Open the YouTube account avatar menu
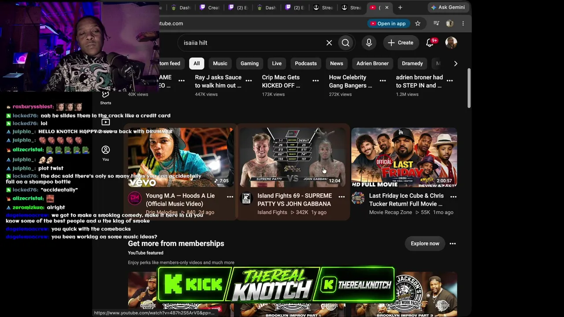This screenshot has width=564, height=317. click(x=451, y=43)
